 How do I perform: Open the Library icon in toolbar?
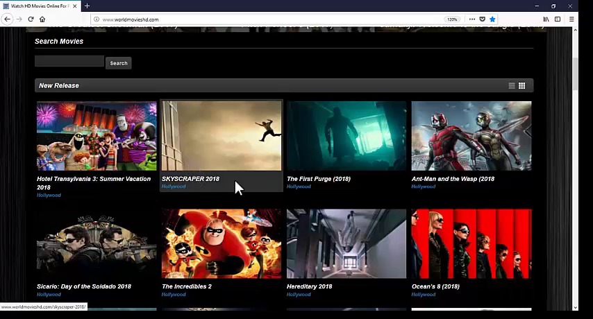click(x=546, y=19)
